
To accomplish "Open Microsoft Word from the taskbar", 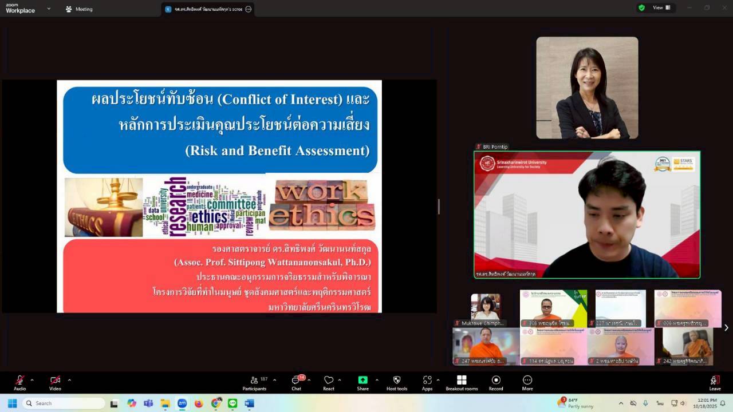I will 249,403.
